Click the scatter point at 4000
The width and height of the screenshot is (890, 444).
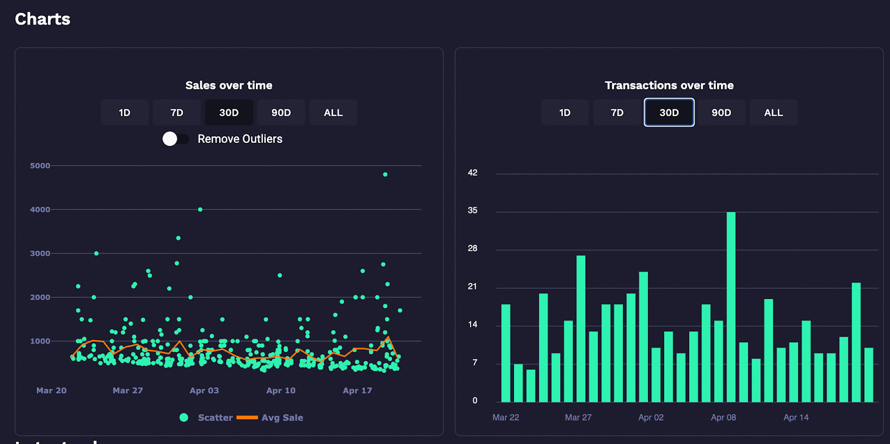(x=200, y=209)
